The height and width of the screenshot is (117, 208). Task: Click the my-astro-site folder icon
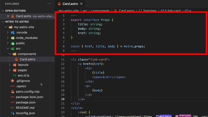click(11, 27)
